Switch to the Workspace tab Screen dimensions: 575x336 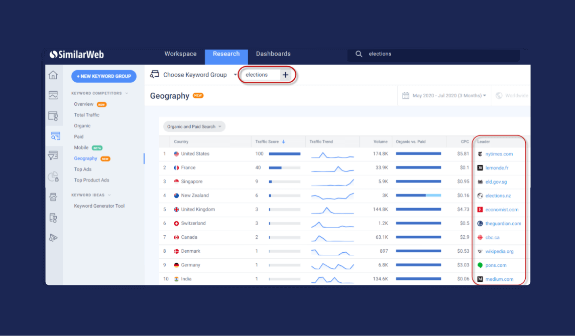click(x=180, y=54)
